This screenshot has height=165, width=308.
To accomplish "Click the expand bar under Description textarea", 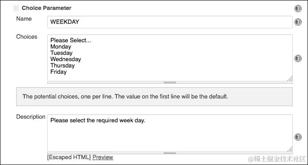I will click(x=170, y=153).
